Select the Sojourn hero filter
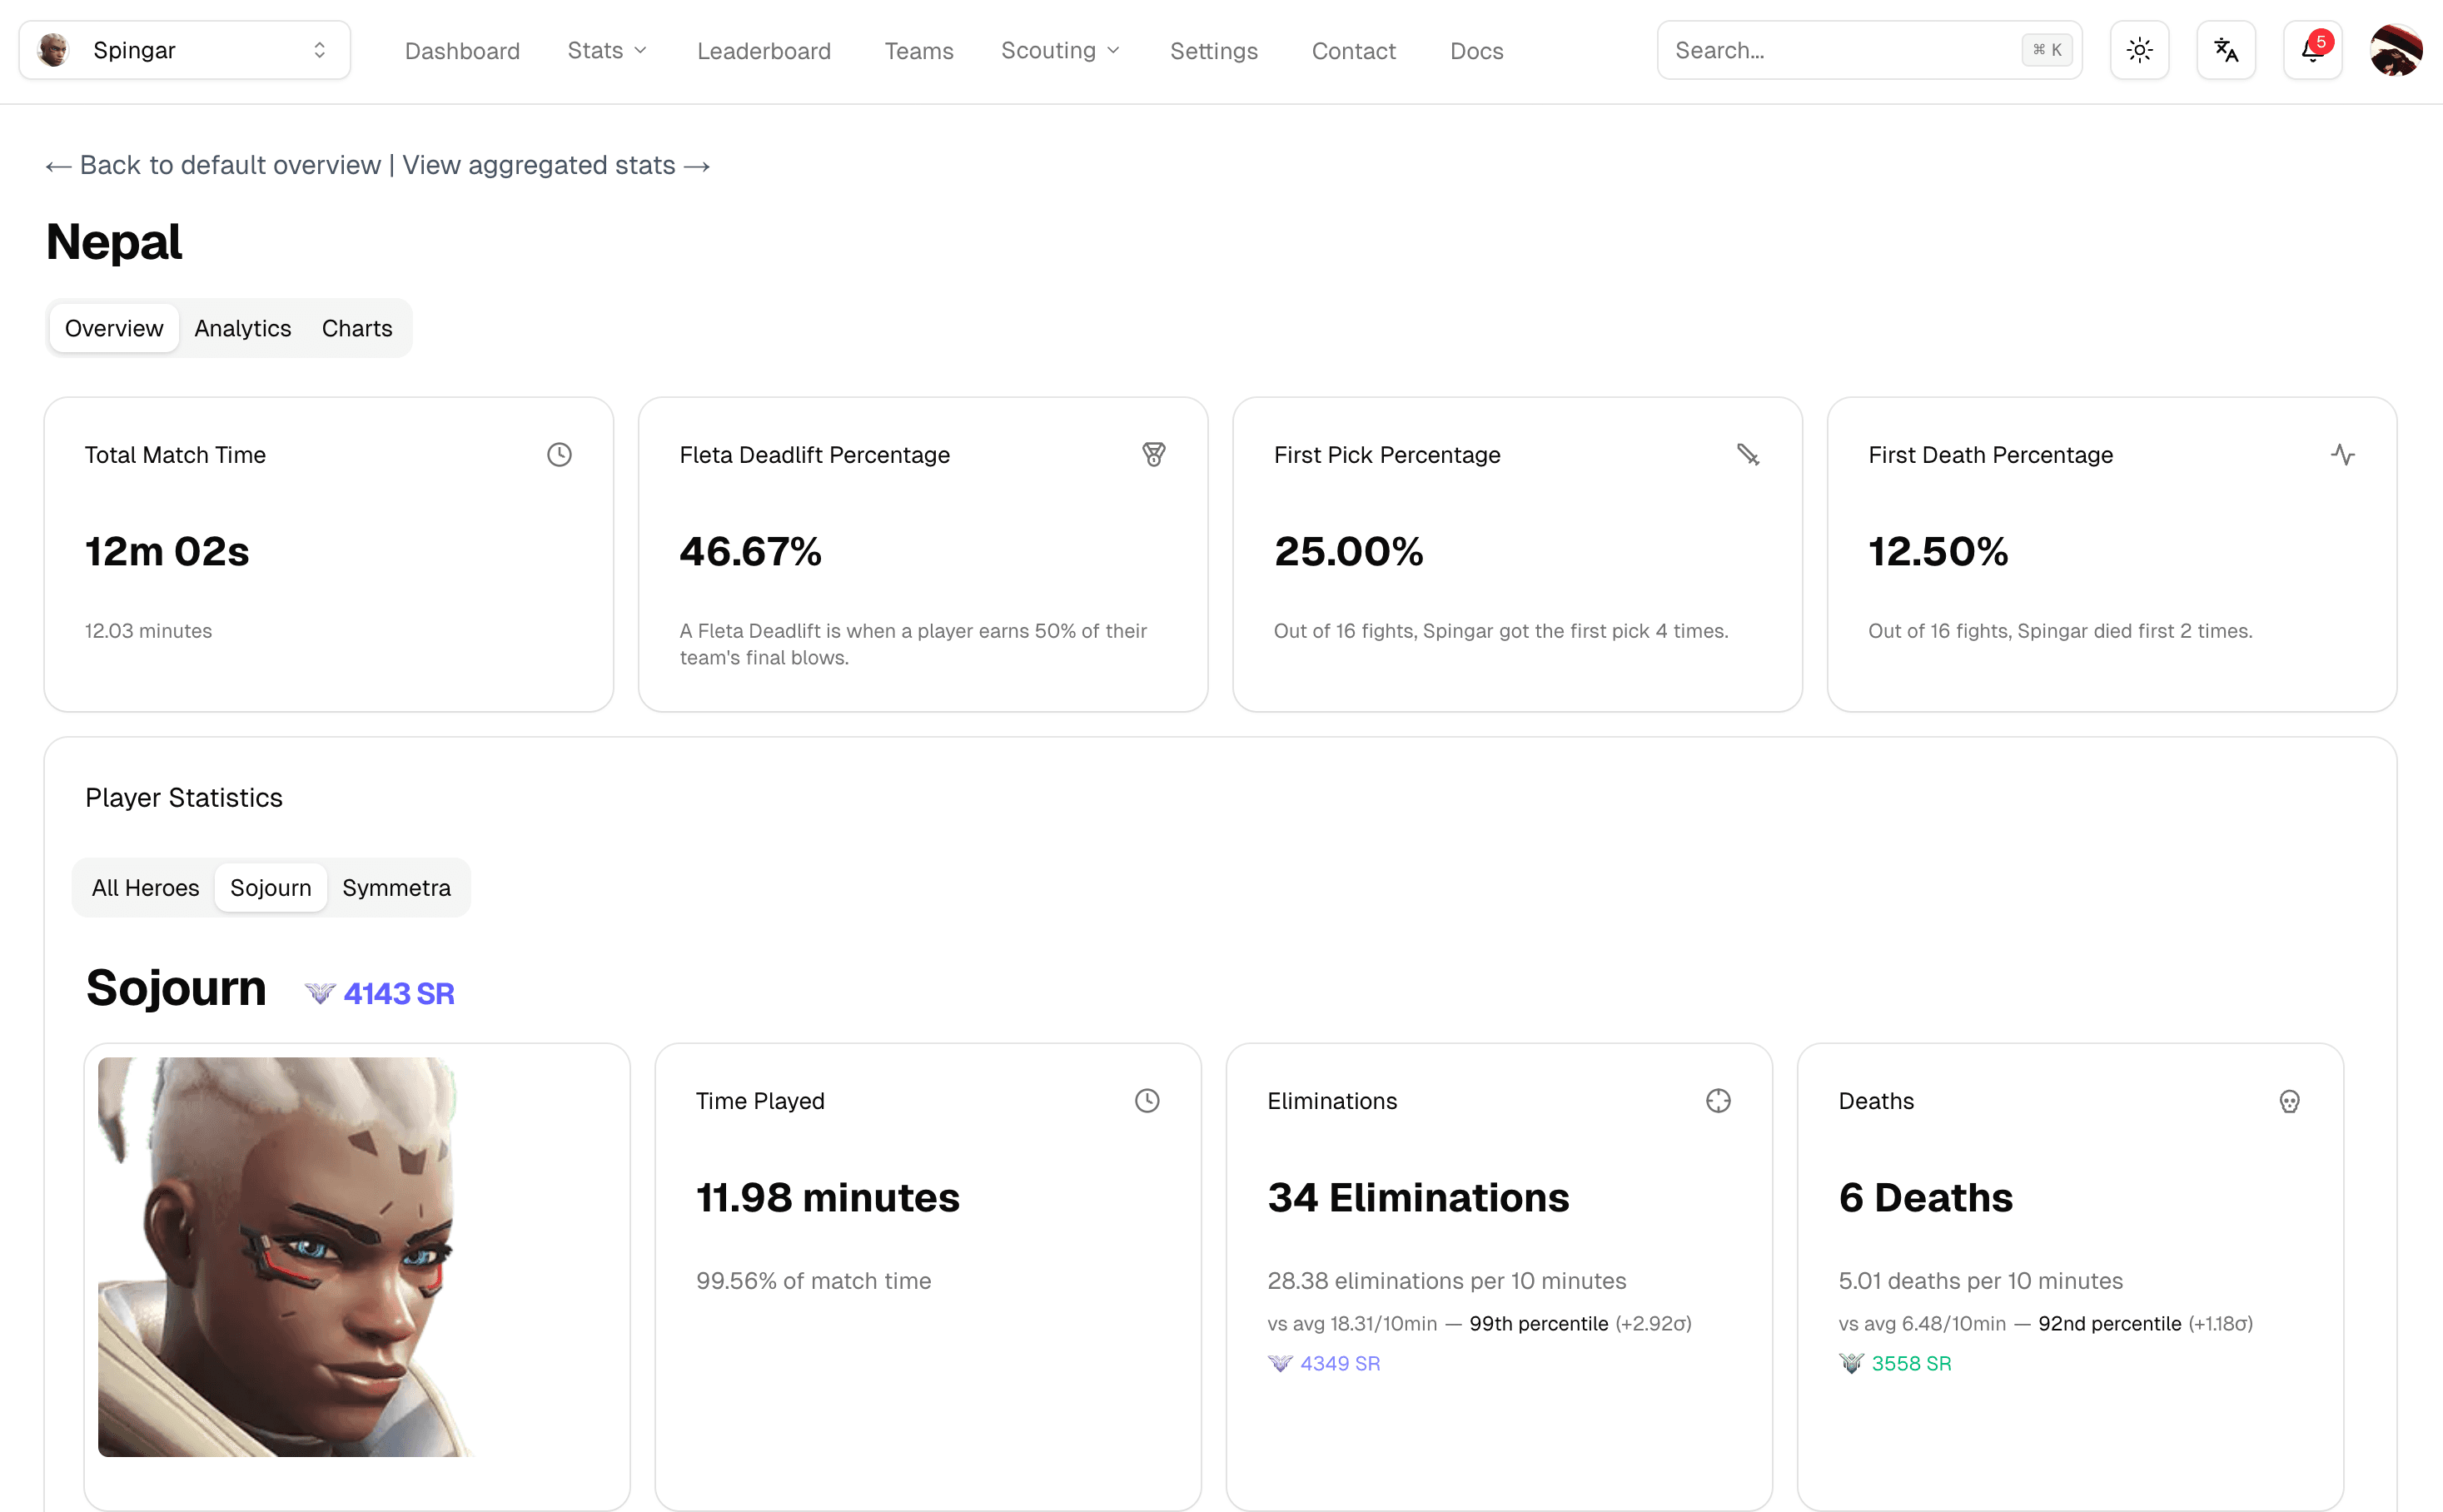Screen dimensions: 2443x1512 pos(270,887)
